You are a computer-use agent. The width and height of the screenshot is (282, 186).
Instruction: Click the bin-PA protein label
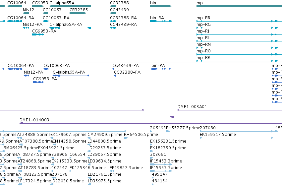(158, 65)
